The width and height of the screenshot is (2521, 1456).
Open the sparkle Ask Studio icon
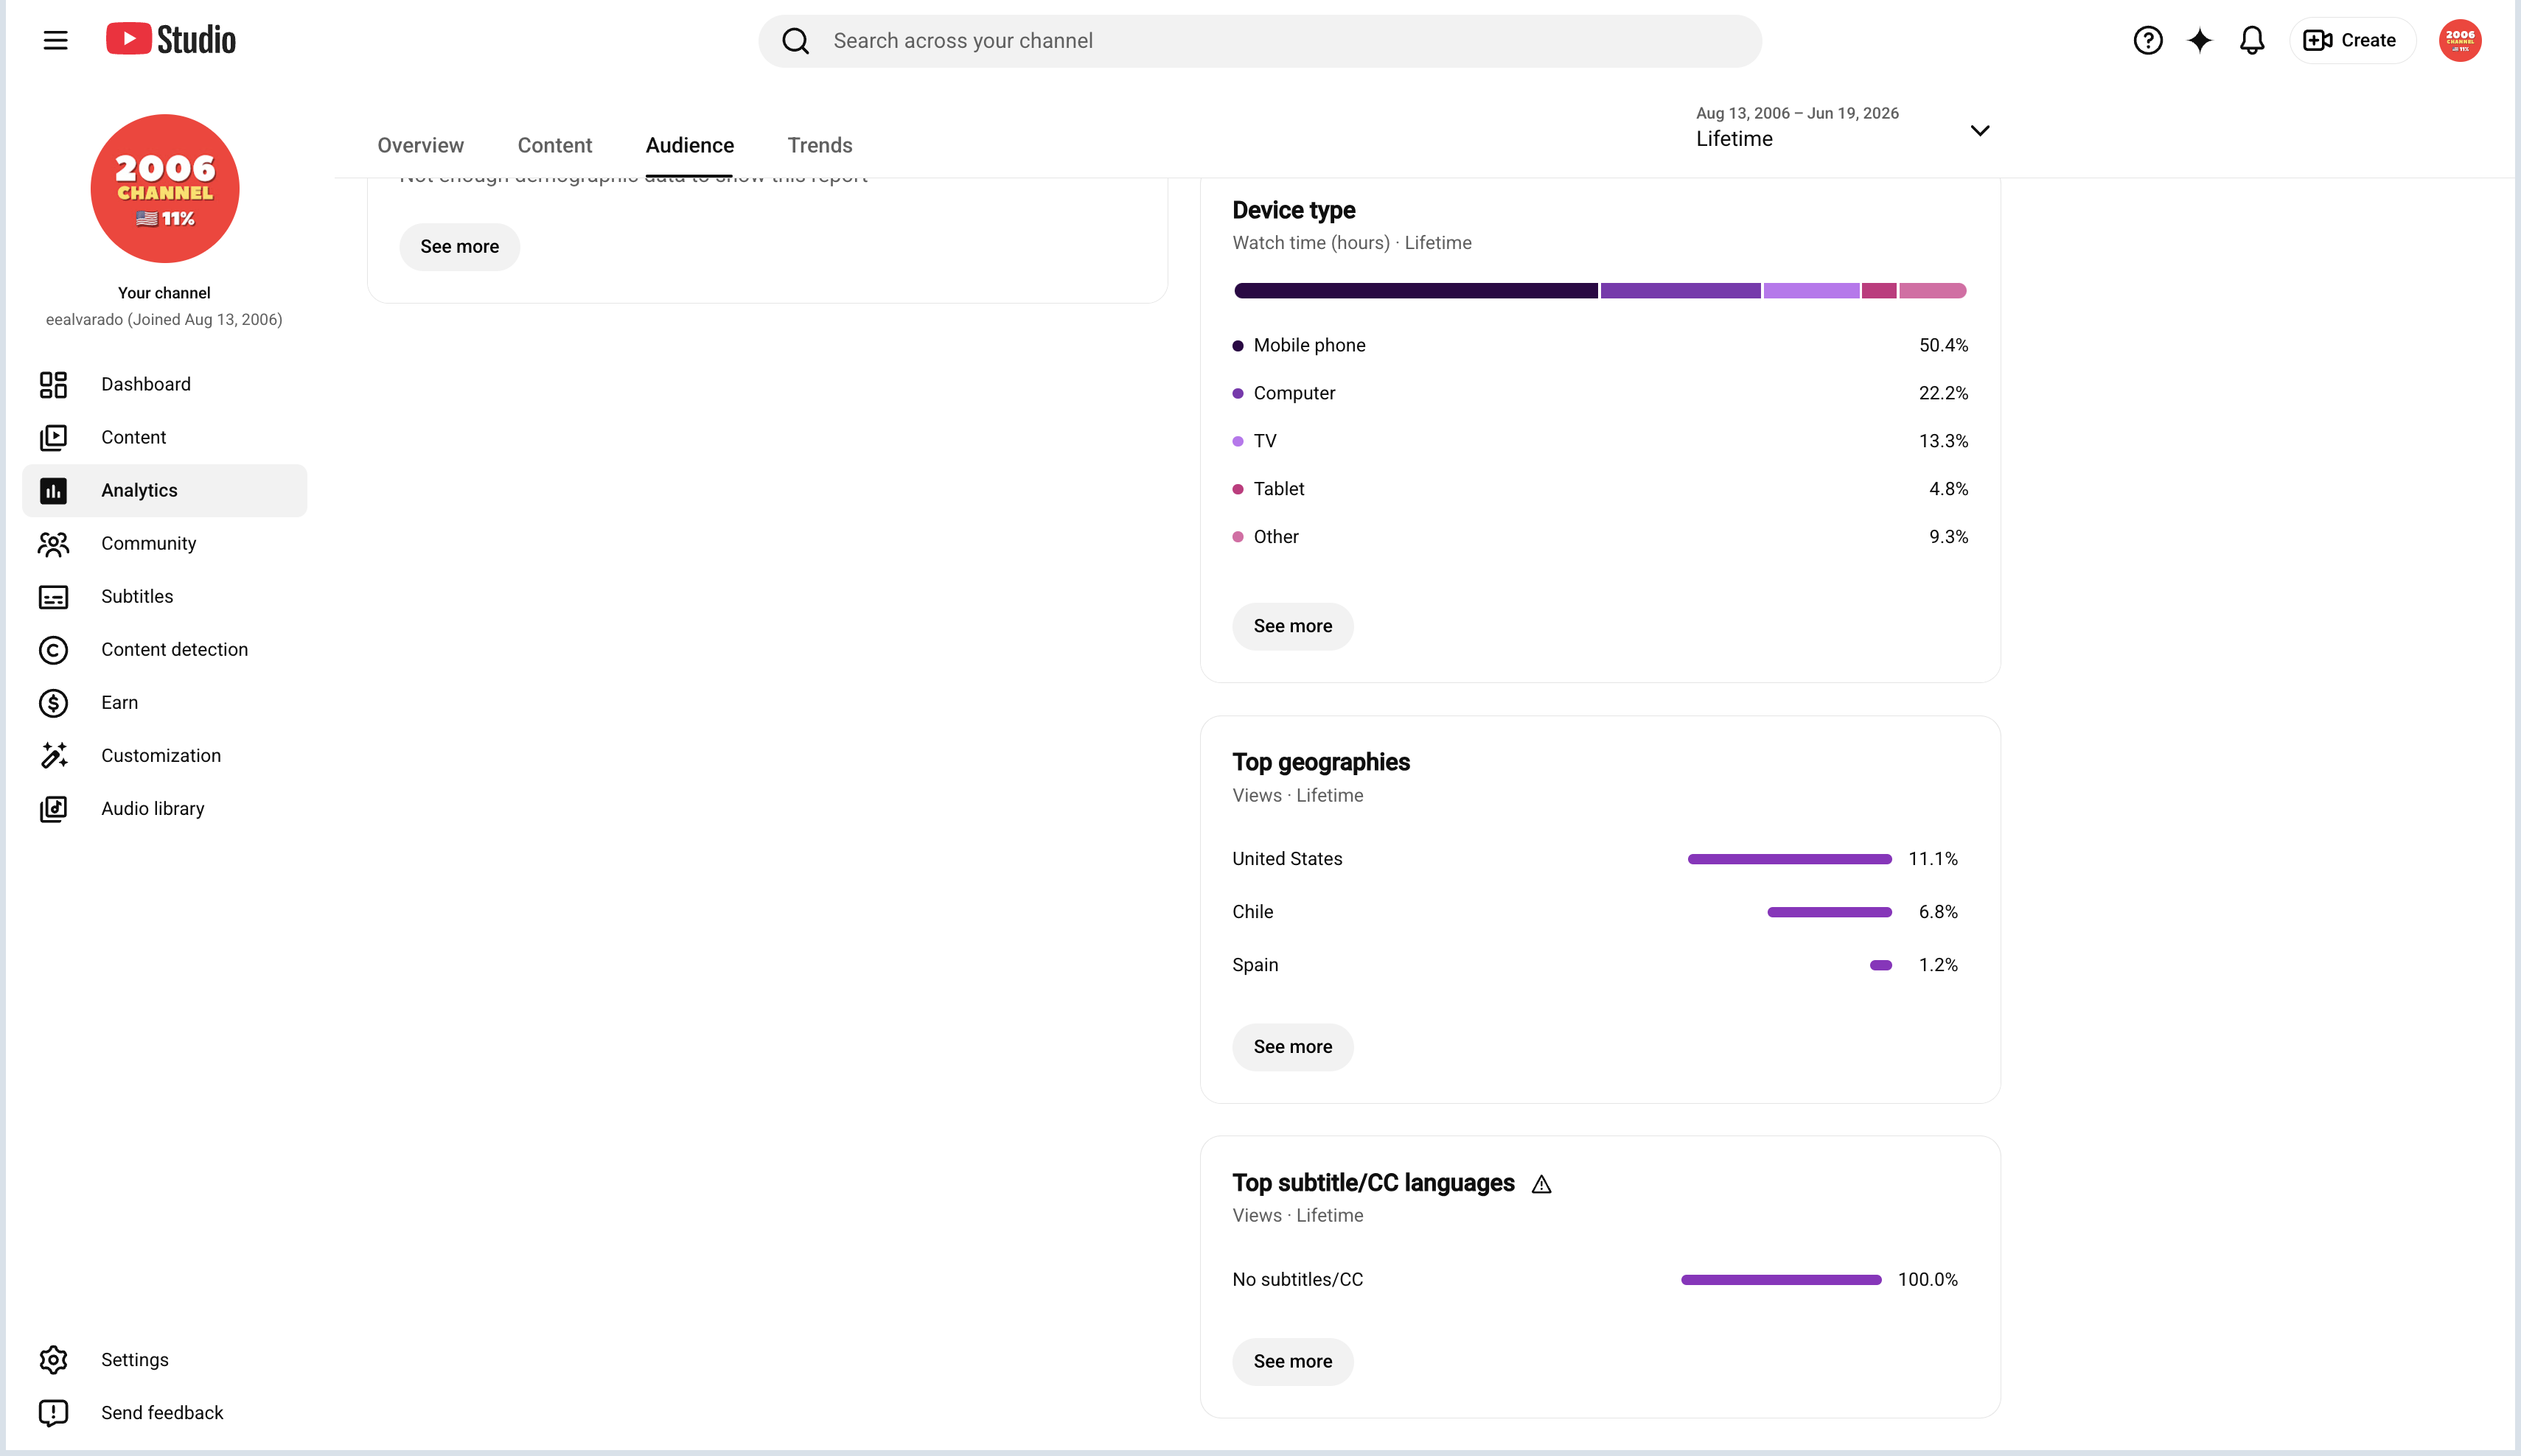[2199, 40]
